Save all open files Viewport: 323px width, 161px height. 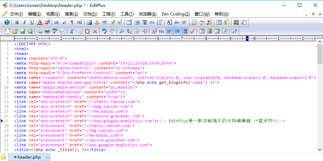coord(30,31)
